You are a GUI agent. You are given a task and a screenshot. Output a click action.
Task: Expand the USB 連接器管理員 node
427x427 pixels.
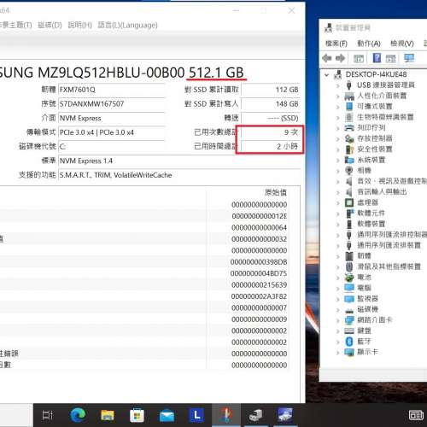click(x=338, y=85)
